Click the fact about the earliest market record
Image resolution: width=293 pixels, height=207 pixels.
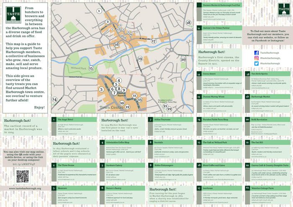tap(23, 129)
